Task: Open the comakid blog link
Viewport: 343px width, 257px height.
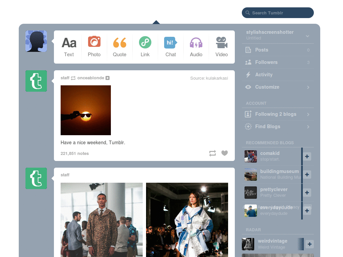Action: [x=270, y=153]
